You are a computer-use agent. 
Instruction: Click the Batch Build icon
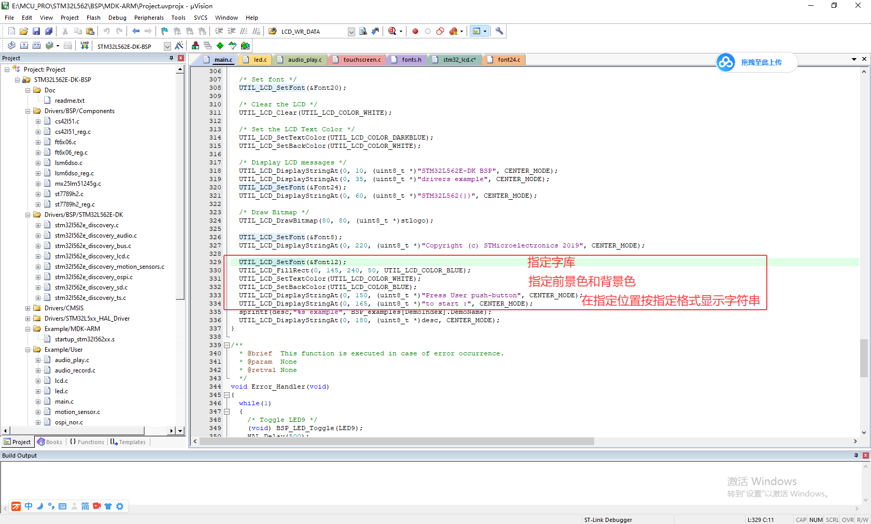[49, 46]
